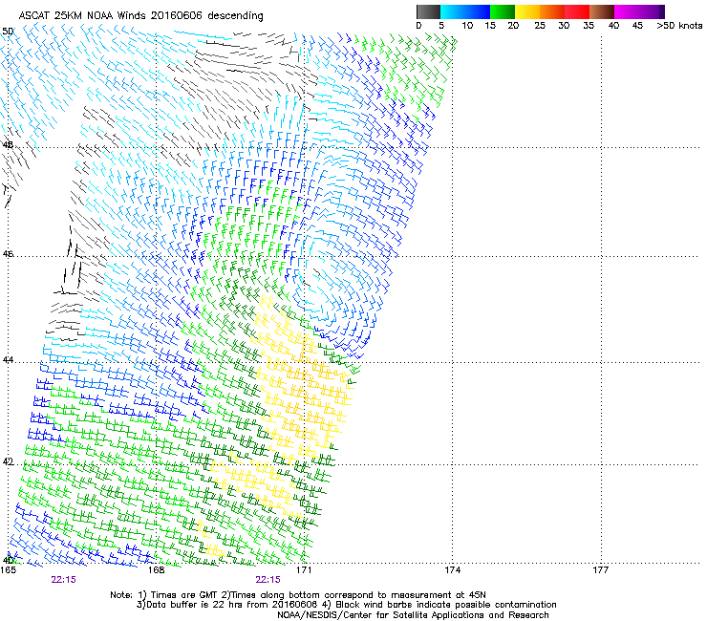The width and height of the screenshot is (707, 621).
Task: Click the latitude label '46'
Action: pyautogui.click(x=8, y=254)
